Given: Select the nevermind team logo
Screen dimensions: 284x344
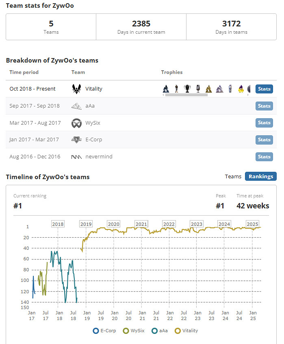Looking at the screenshot, I should tap(76, 157).
